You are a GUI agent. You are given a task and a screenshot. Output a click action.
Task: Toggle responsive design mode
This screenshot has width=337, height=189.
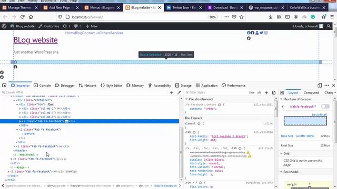pyautogui.click(x=320, y=85)
